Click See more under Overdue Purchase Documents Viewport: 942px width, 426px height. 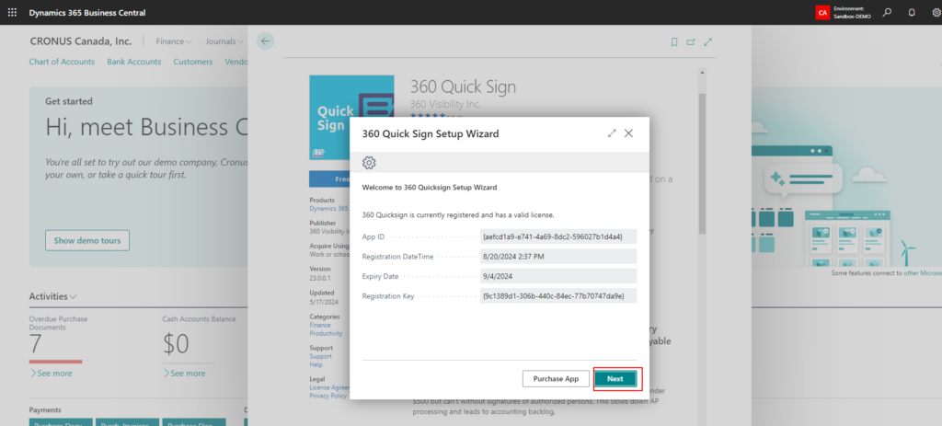tap(51, 374)
